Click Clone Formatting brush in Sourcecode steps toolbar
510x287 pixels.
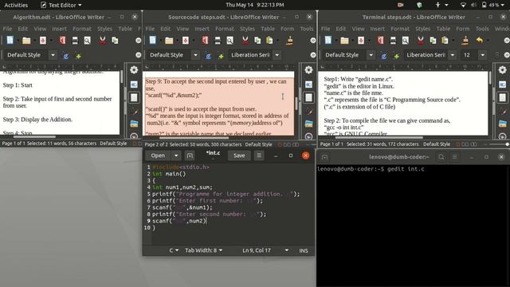[289, 41]
